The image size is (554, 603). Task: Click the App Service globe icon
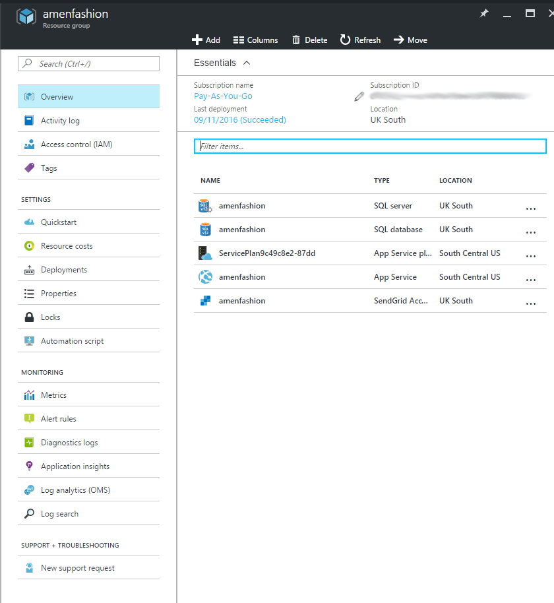tap(205, 277)
